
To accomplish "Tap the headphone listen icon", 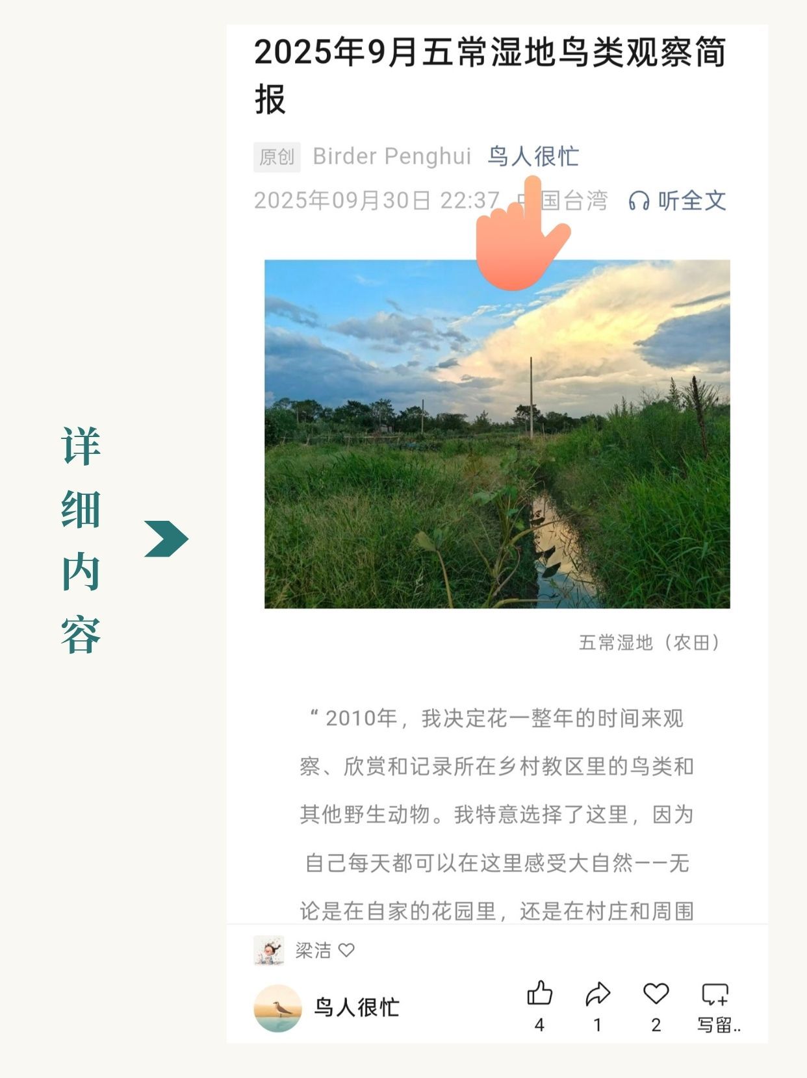I will coord(639,201).
